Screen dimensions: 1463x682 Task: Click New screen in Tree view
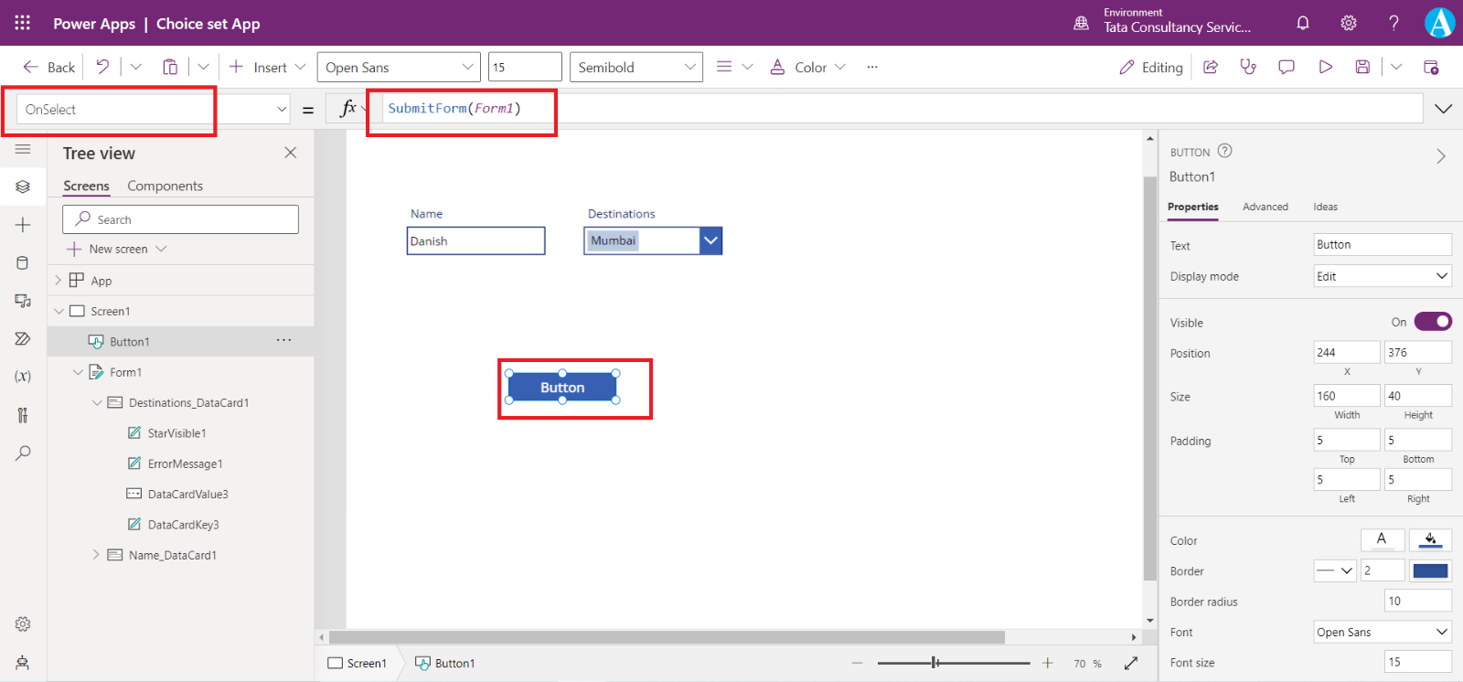[x=117, y=249]
